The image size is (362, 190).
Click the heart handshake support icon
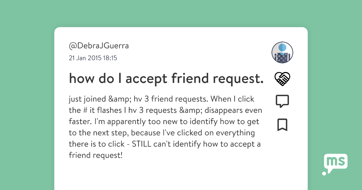[282, 79]
